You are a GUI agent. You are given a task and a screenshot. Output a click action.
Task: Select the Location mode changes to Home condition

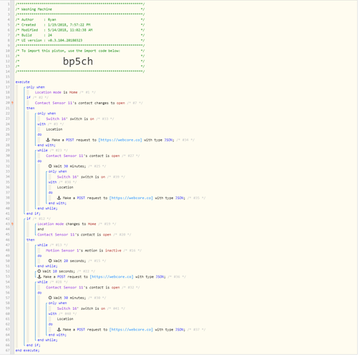(x=67, y=224)
